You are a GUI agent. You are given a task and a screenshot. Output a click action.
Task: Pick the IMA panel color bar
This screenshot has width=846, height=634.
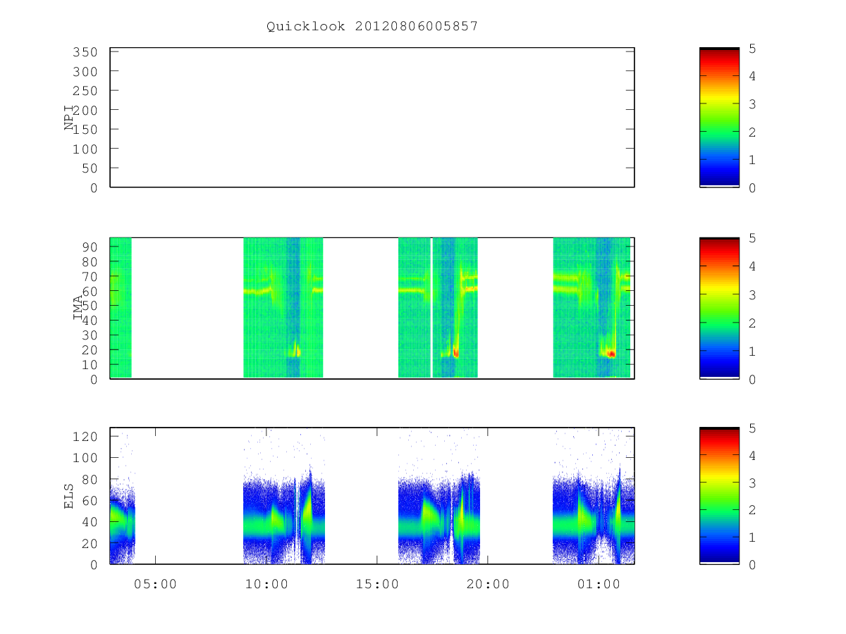[x=719, y=308]
